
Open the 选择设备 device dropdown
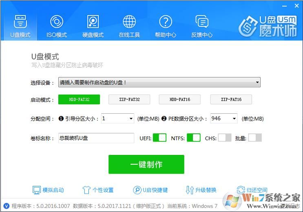[x=159, y=82]
